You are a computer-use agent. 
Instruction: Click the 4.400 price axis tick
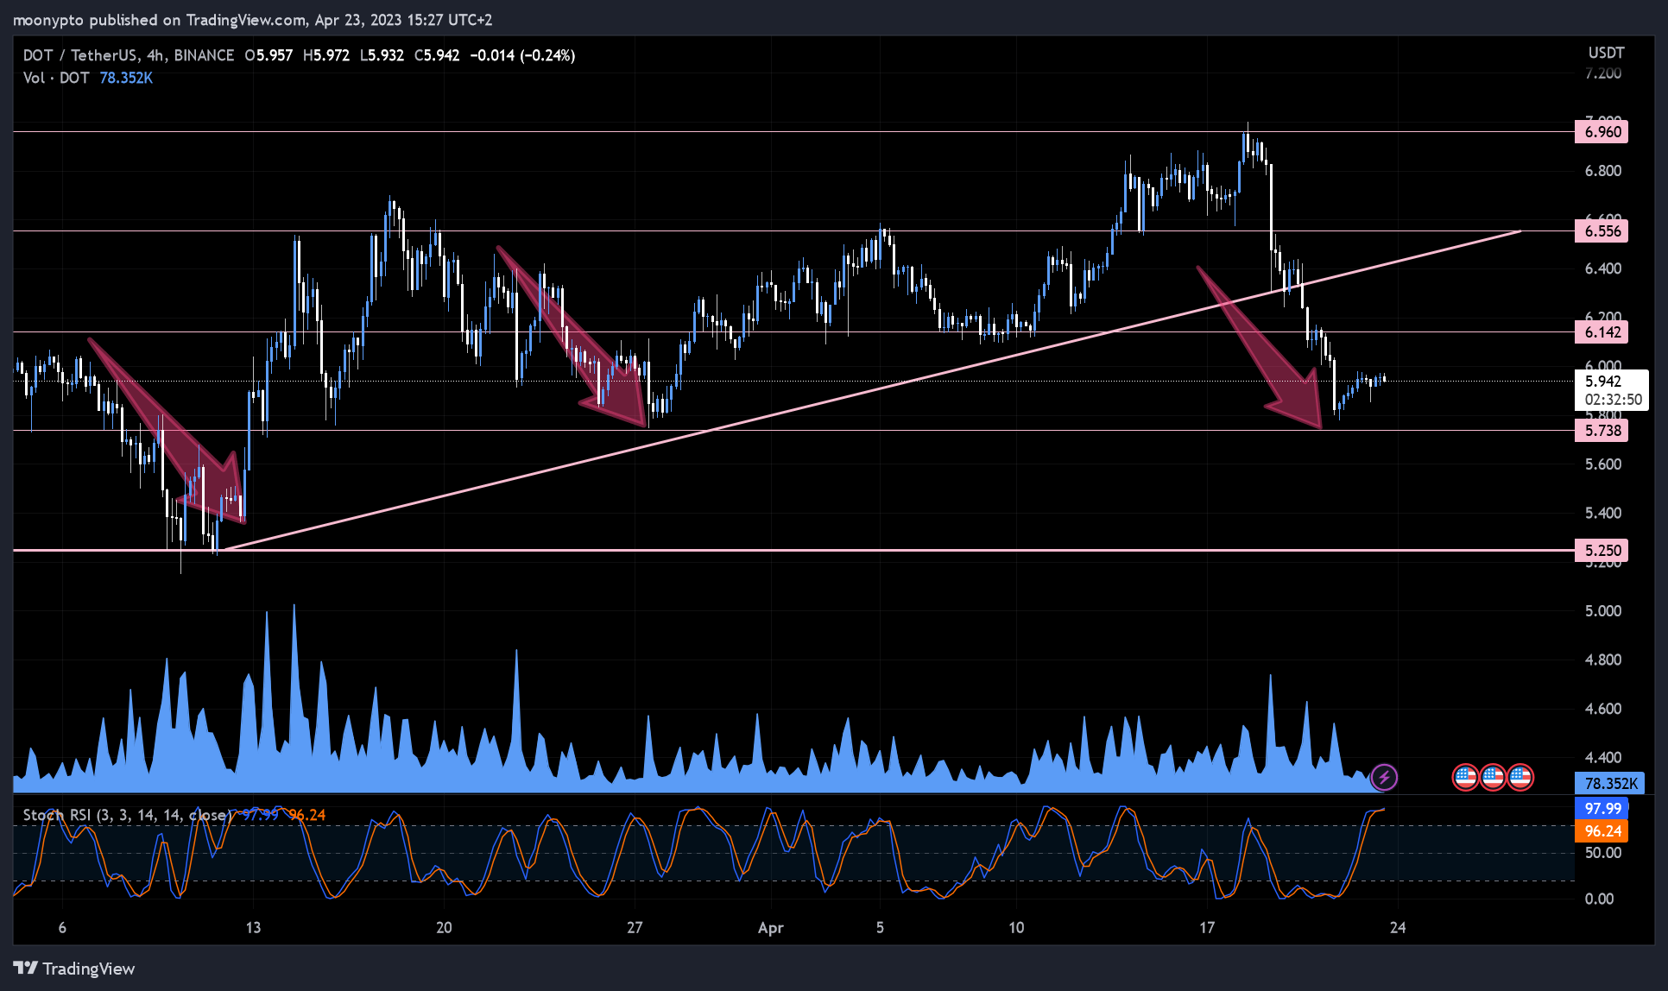(x=1602, y=758)
